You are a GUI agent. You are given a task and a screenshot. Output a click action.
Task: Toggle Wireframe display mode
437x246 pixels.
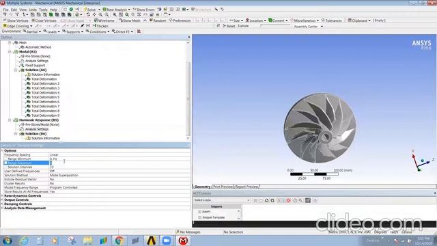tap(104, 20)
